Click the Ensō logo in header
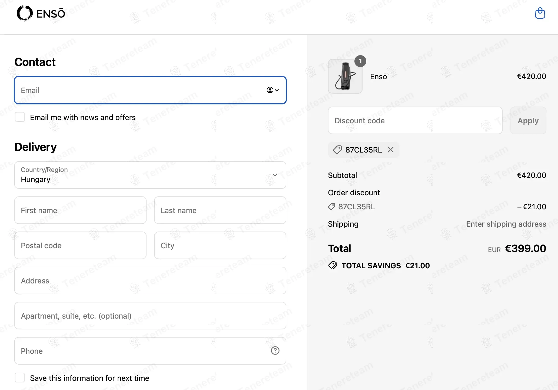Viewport: 558px width, 390px height. [41, 13]
